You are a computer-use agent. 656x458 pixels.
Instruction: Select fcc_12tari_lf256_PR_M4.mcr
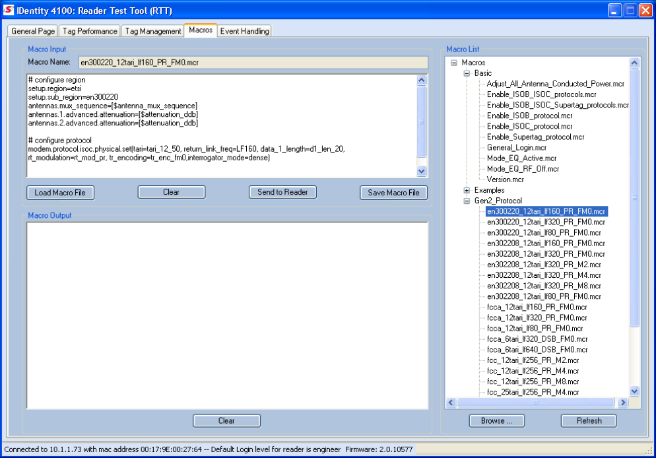coord(533,371)
